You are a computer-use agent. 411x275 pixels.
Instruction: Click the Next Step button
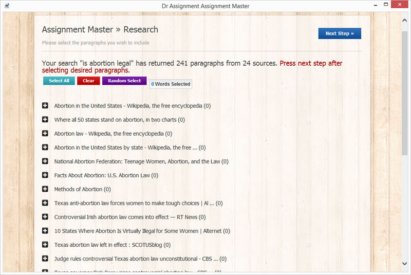point(340,33)
